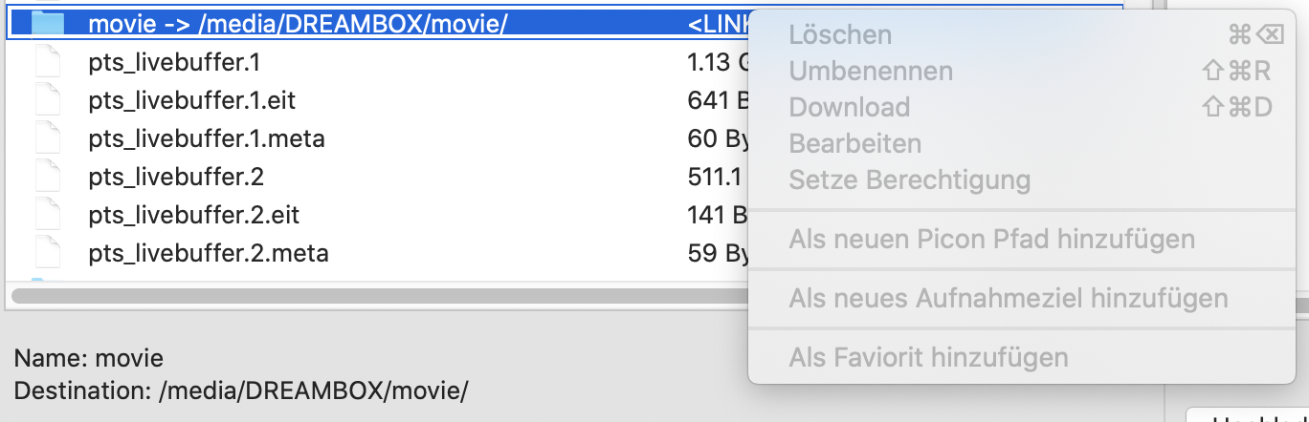Viewport: 1309px width, 422px height.
Task: Select Als neues Aufnahmeziel hinzufügen
Action: (x=1008, y=299)
